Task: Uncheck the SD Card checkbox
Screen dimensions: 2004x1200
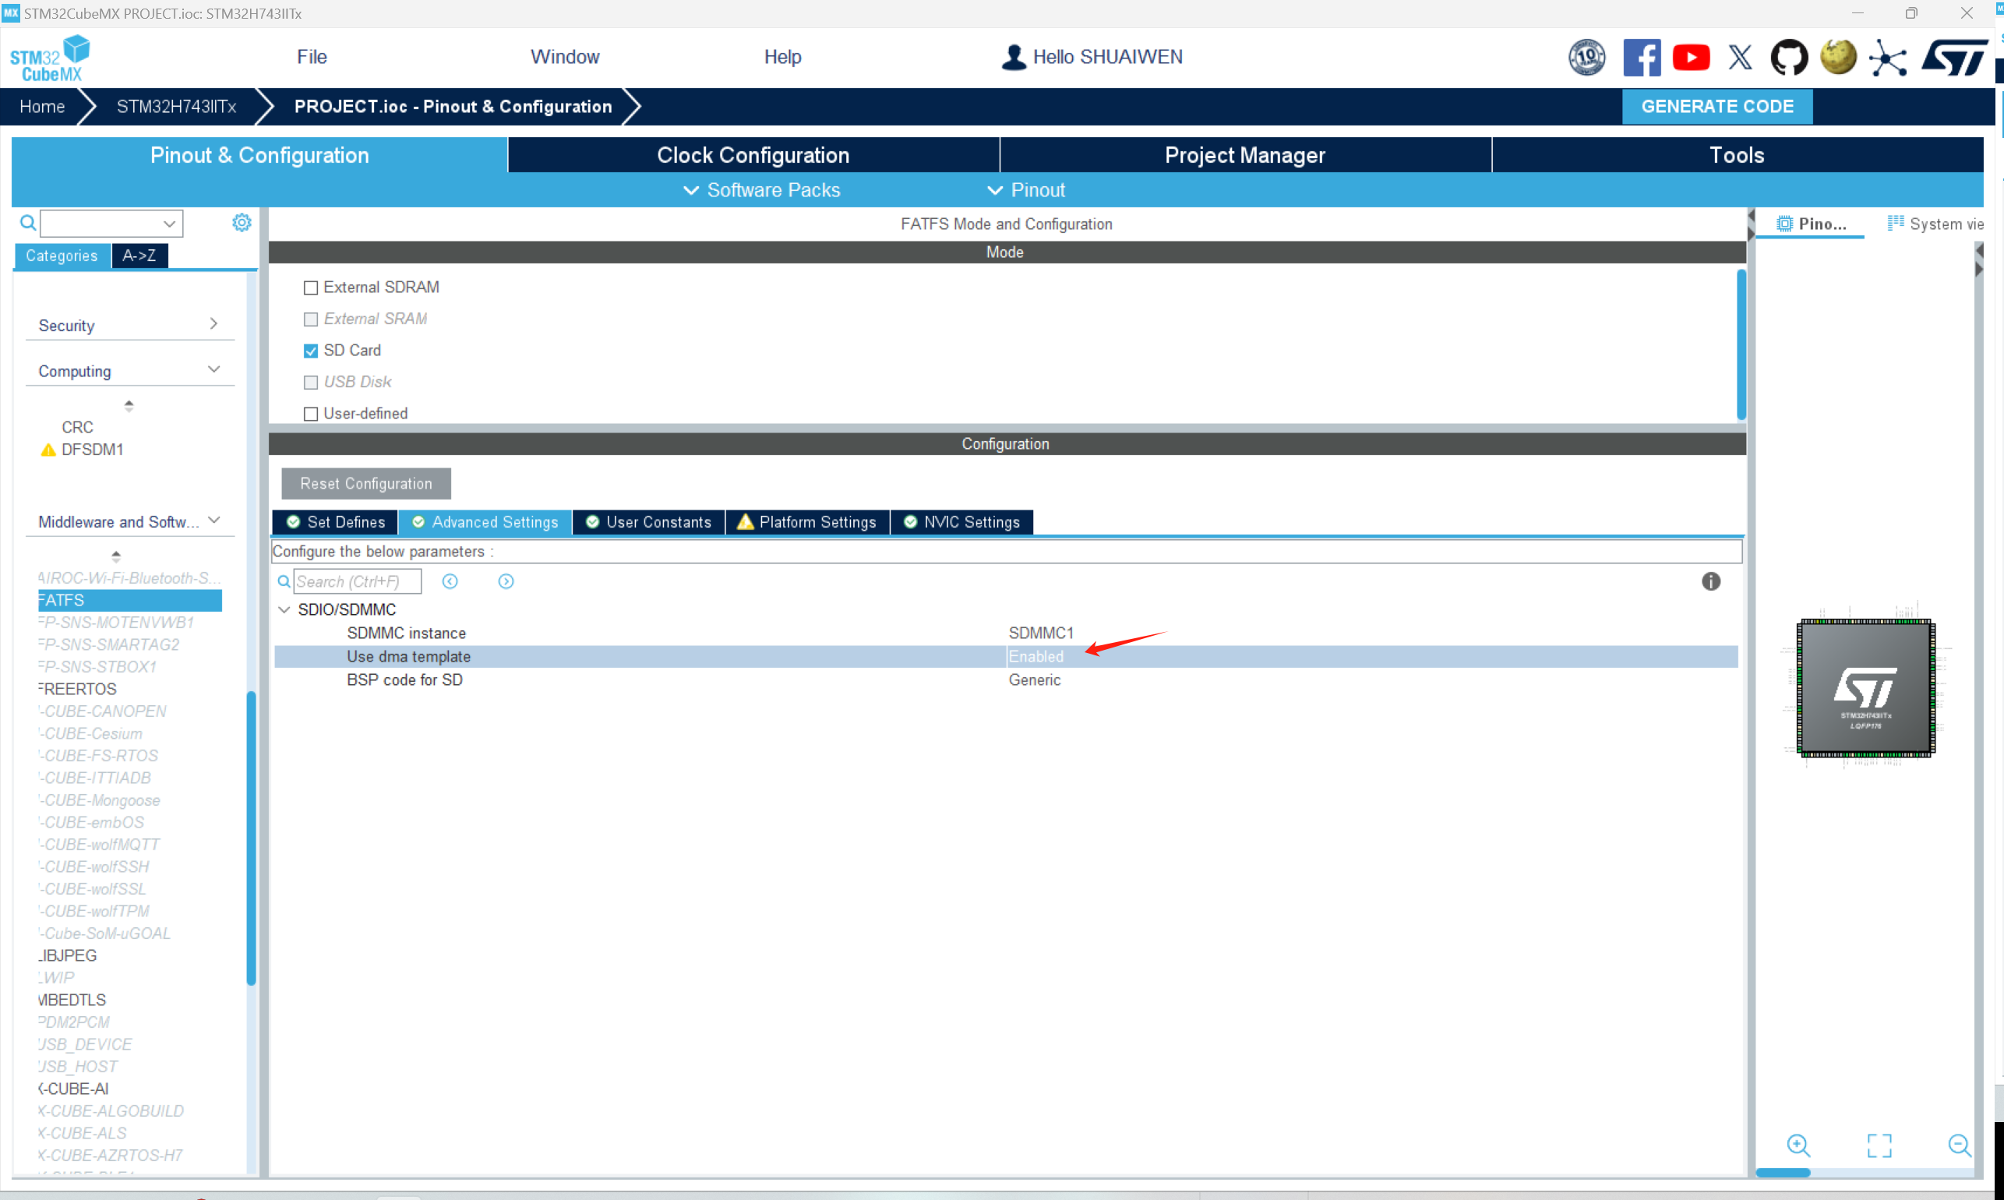Action: coord(310,351)
